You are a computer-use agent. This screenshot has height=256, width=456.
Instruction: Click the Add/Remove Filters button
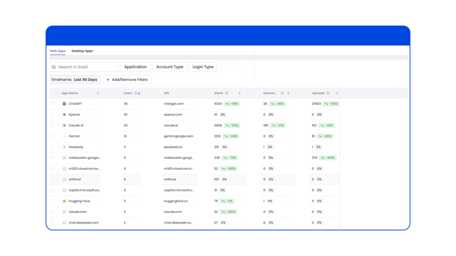[x=126, y=80]
